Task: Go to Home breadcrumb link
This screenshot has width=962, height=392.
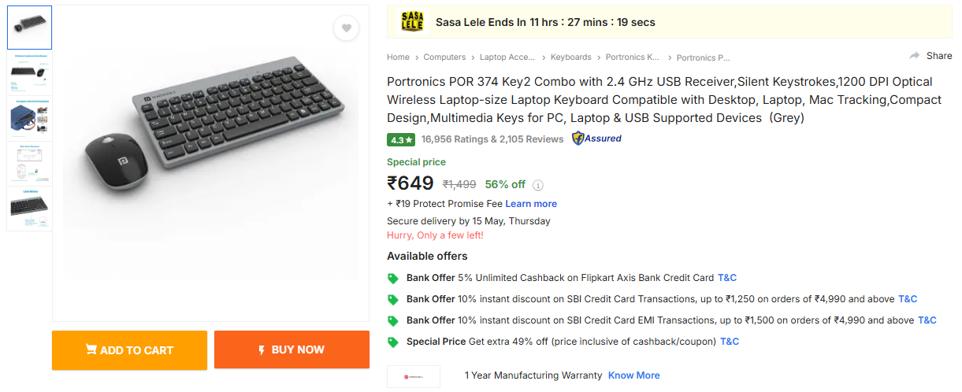Action: (x=398, y=57)
